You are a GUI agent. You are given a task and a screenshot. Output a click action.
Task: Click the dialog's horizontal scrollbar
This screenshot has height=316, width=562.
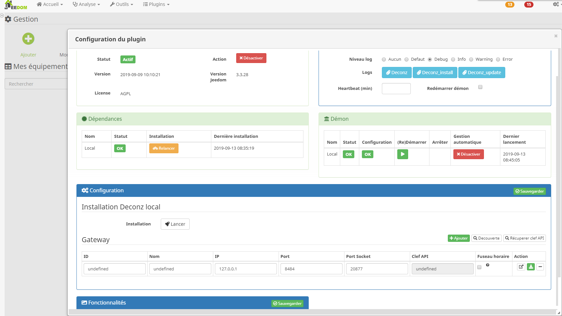(x=312, y=312)
